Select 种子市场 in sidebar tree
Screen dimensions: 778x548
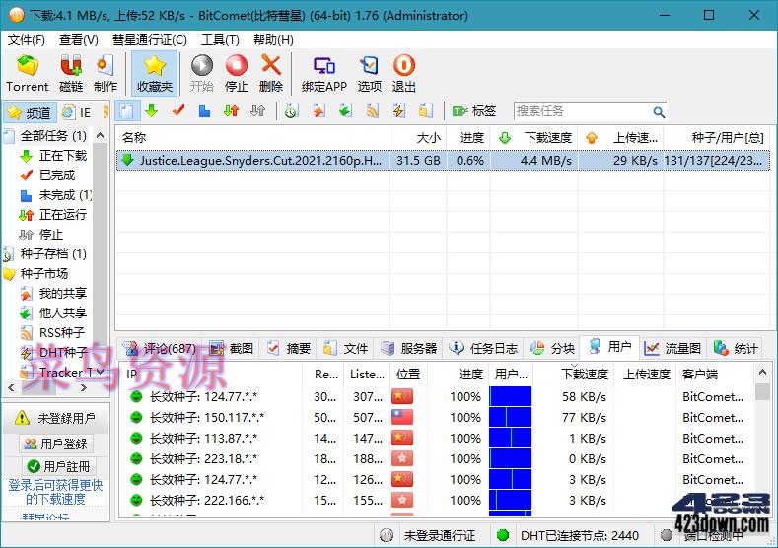(43, 273)
